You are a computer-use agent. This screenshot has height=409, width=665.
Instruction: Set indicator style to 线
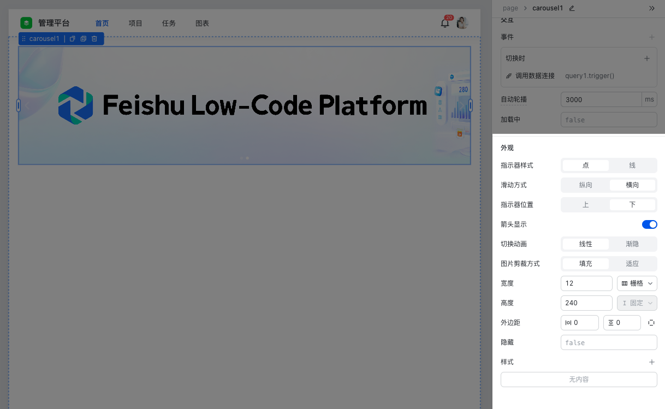[x=632, y=165]
